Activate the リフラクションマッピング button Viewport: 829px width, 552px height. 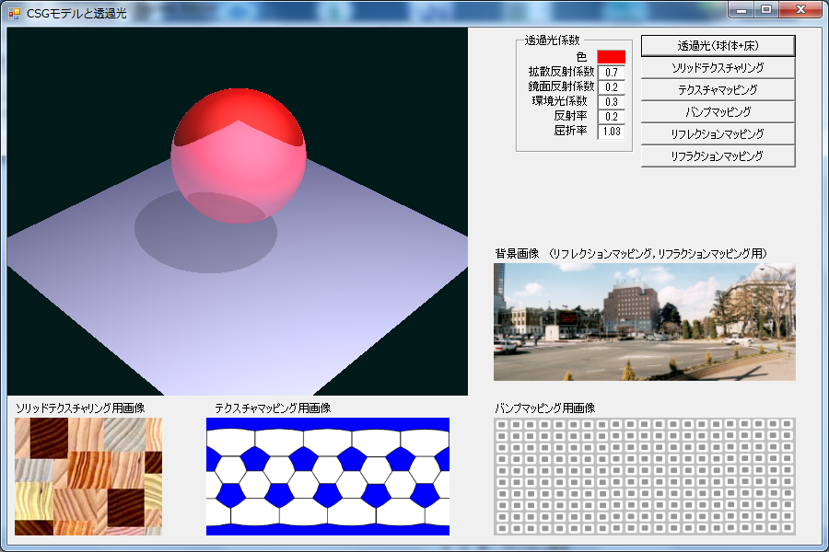point(718,156)
